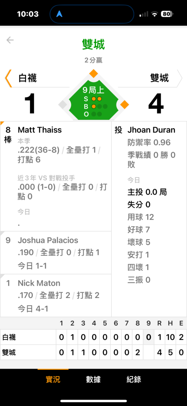187x406 pixels.
Task: Tap the battery indicator showing 80
Action: click(x=167, y=14)
